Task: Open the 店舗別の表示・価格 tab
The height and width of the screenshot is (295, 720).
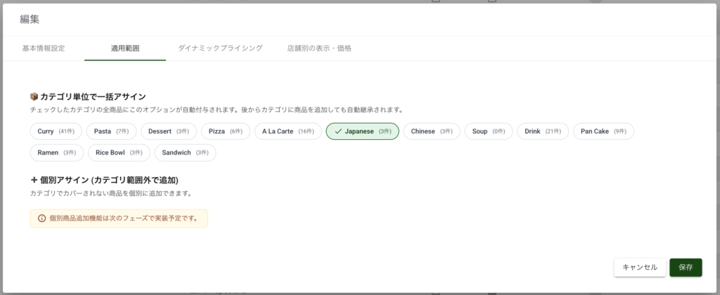Action: (x=319, y=48)
